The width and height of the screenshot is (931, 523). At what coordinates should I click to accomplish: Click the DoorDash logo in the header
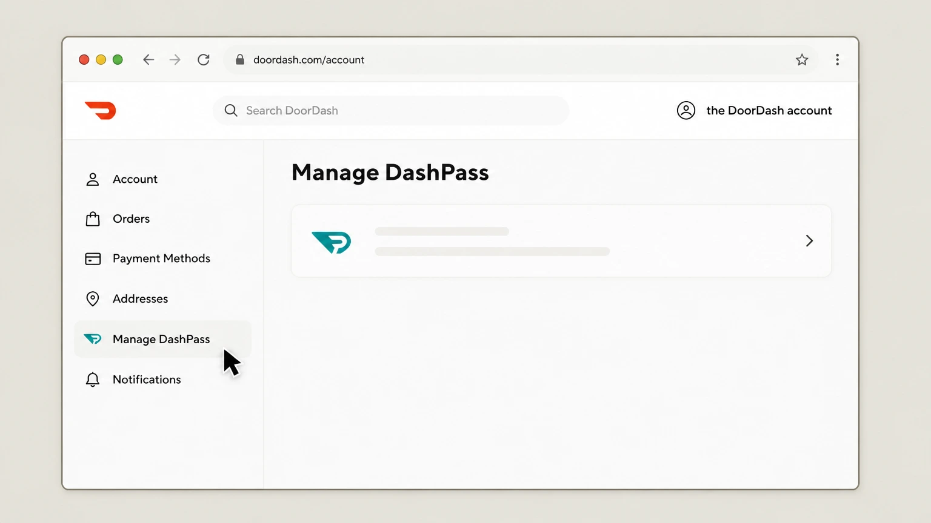(100, 111)
